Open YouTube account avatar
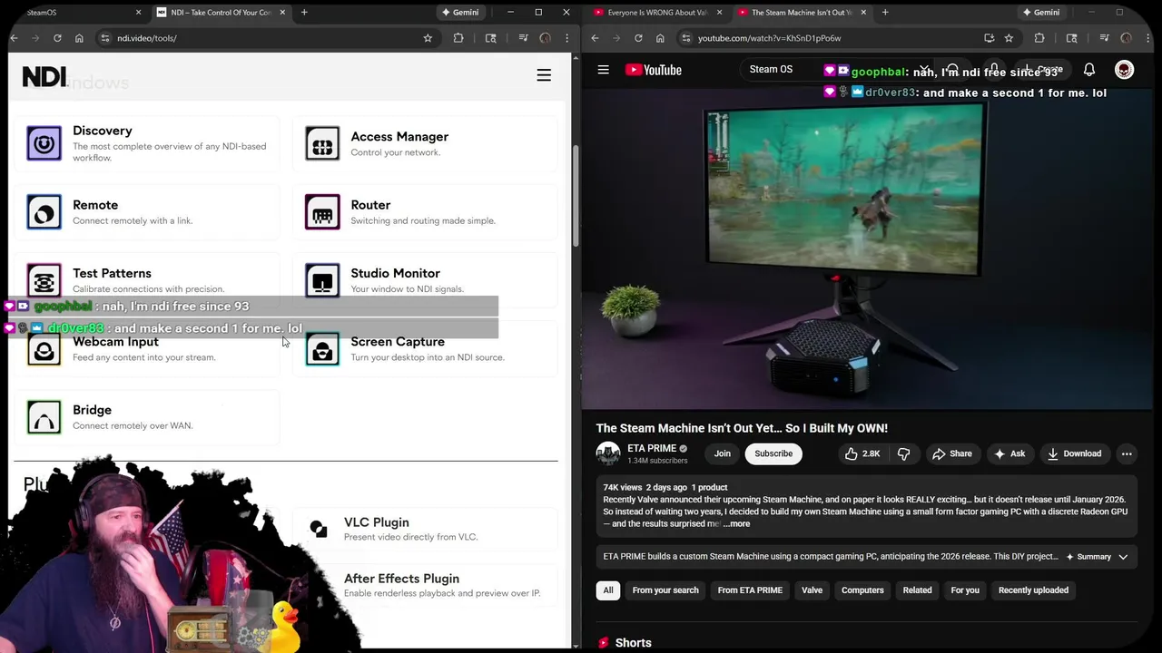 click(x=1124, y=70)
